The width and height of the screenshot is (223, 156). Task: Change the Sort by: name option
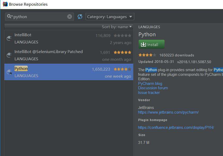117,27
